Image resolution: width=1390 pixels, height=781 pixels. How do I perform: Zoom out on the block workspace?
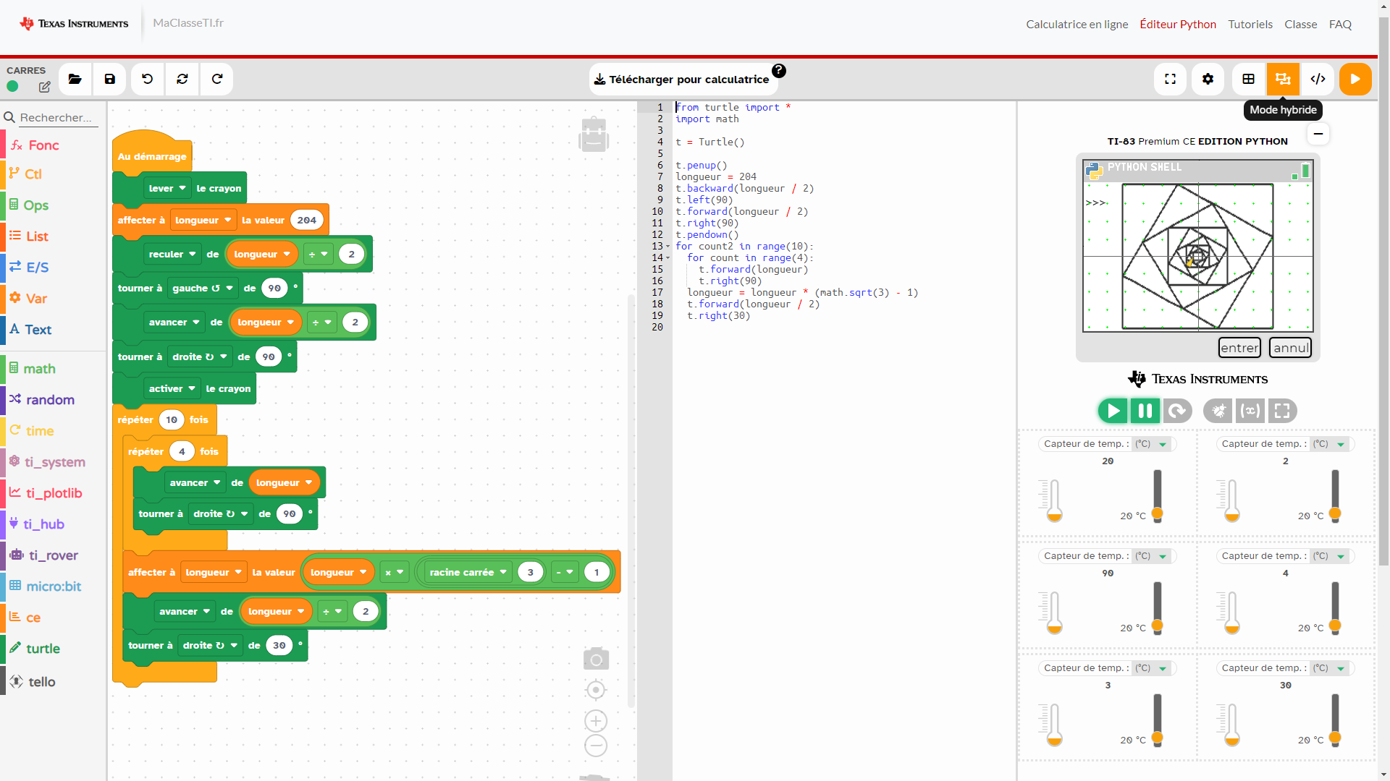[596, 746]
